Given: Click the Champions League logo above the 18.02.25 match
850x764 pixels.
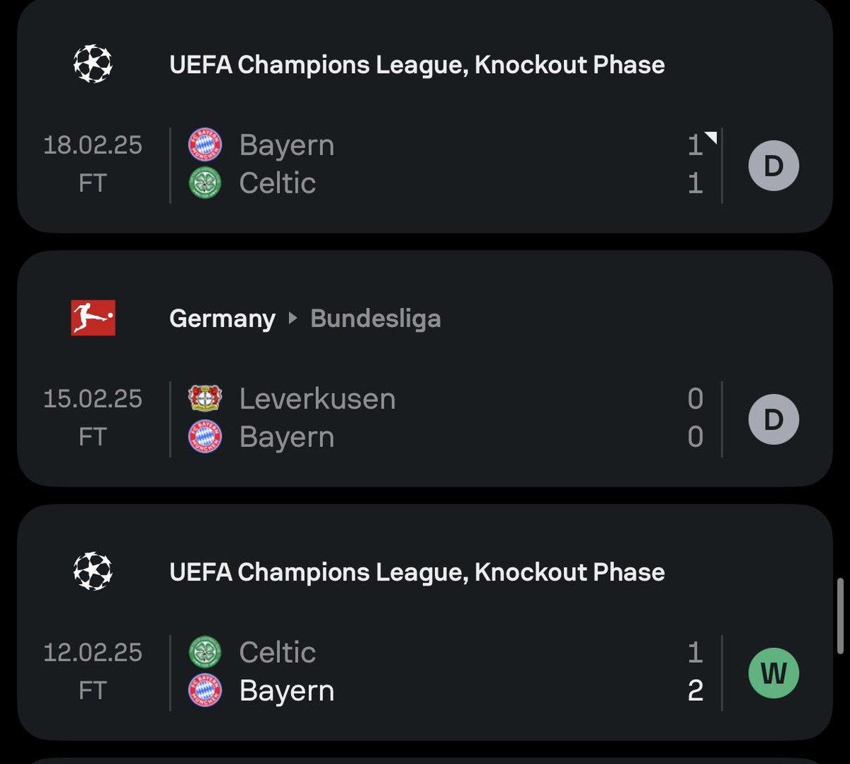Looking at the screenshot, I should [93, 64].
